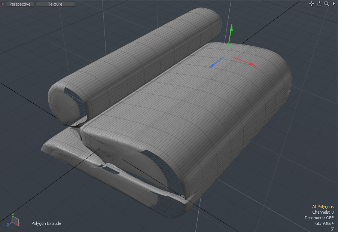Image resolution: width=338 pixels, height=232 pixels.
Task: Expand the viewport options arrow
Action: (x=334, y=4)
